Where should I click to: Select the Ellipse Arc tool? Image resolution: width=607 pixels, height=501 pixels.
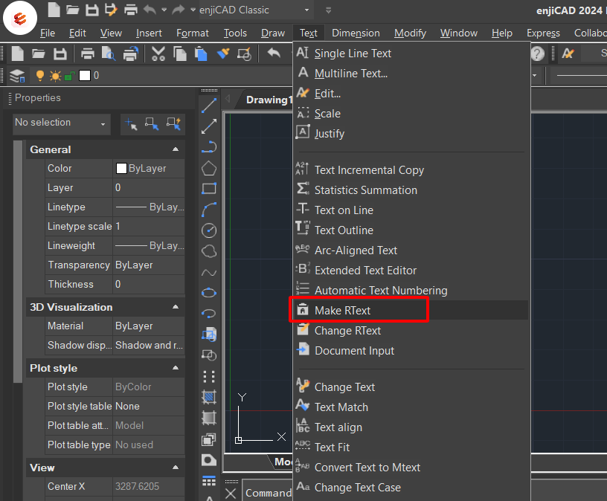[x=209, y=314]
